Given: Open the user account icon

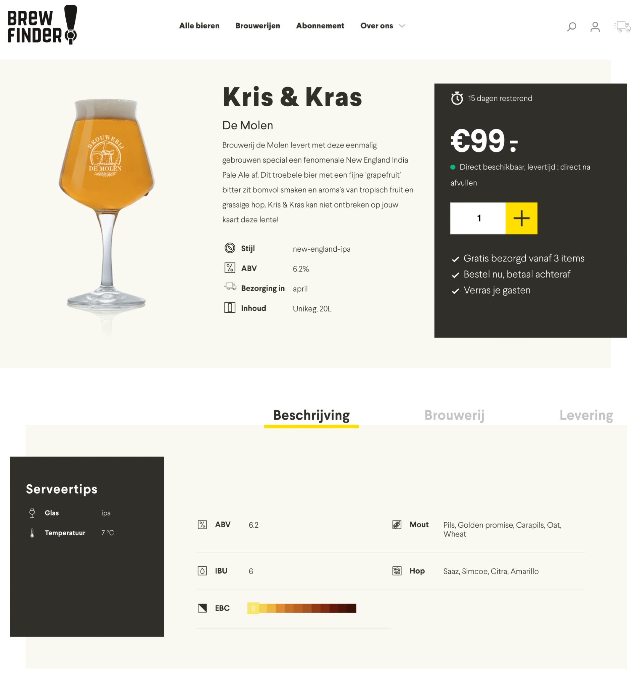Looking at the screenshot, I should tap(595, 26).
